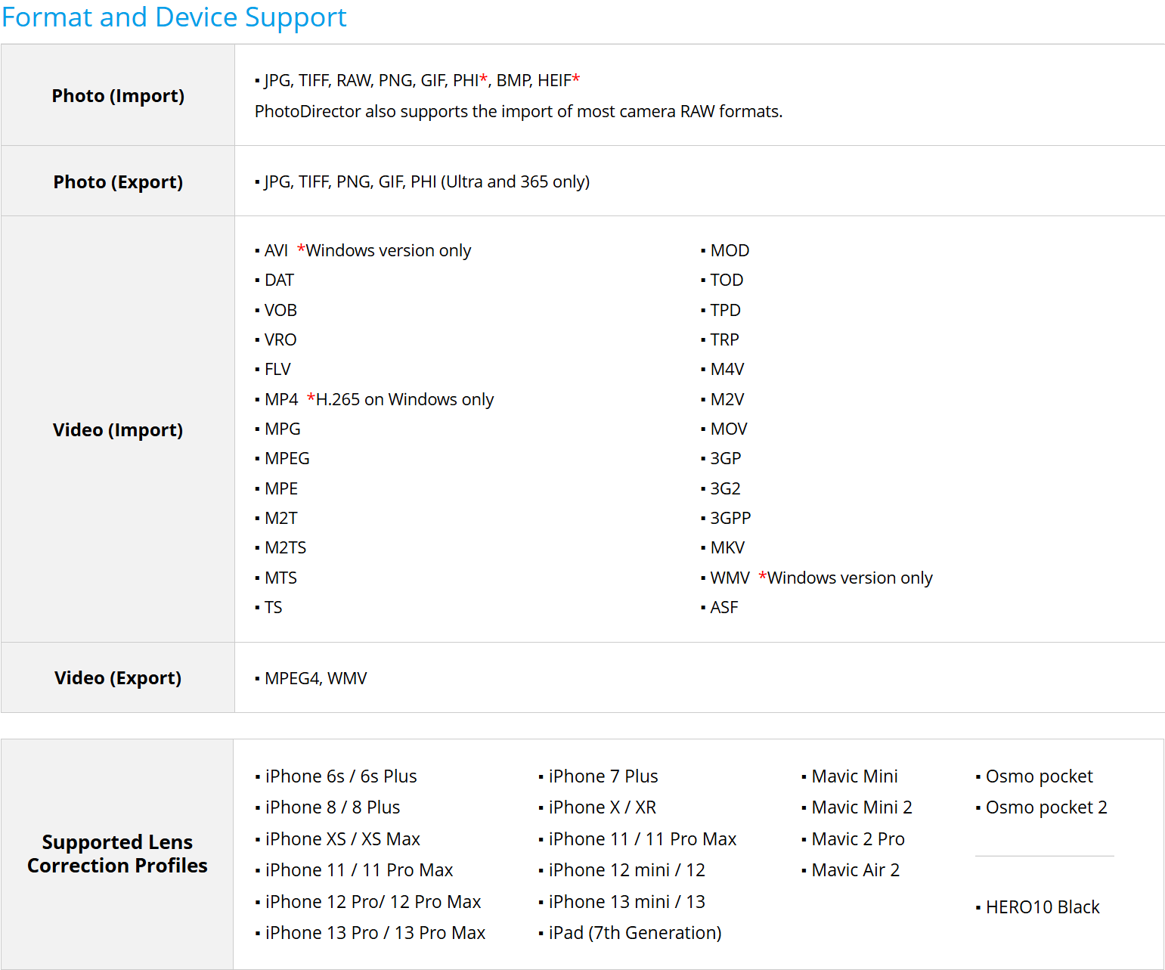This screenshot has width=1165, height=970.
Task: Click iPhone XS / XS Max profile
Action: (342, 839)
